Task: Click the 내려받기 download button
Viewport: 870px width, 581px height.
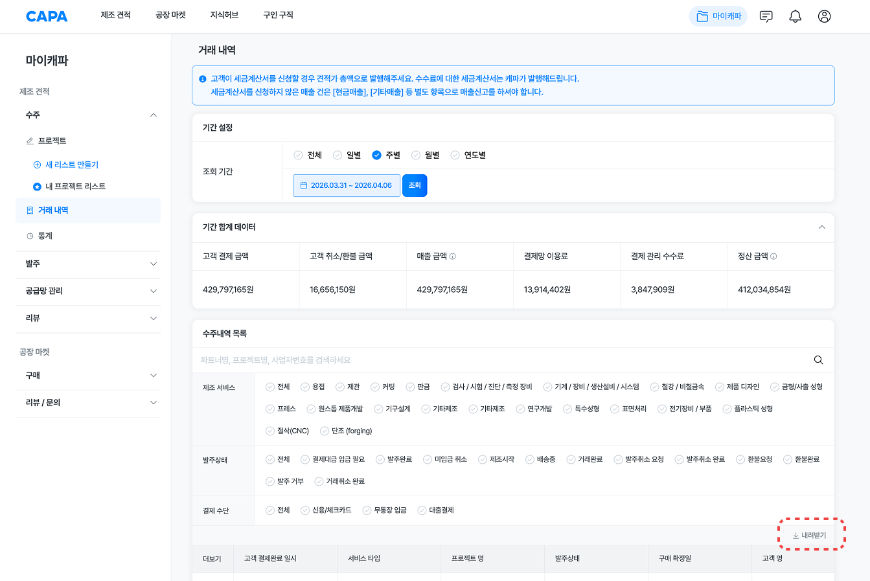Action: pos(810,536)
